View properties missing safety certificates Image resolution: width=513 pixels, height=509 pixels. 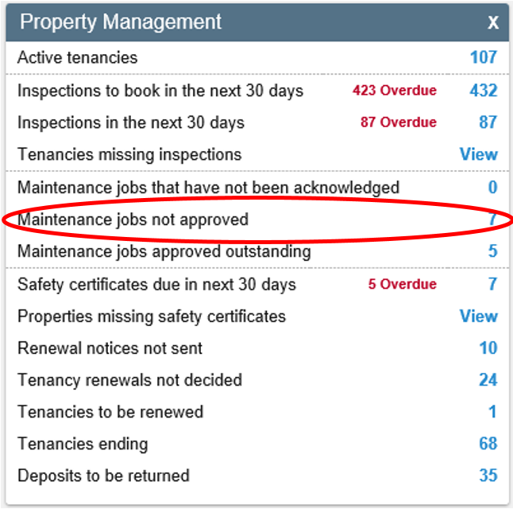point(479,317)
